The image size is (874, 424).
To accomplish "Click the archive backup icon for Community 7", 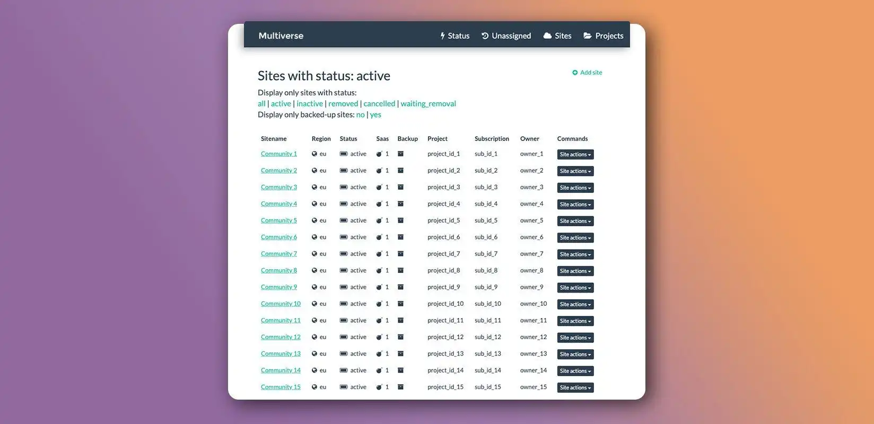I will [401, 254].
